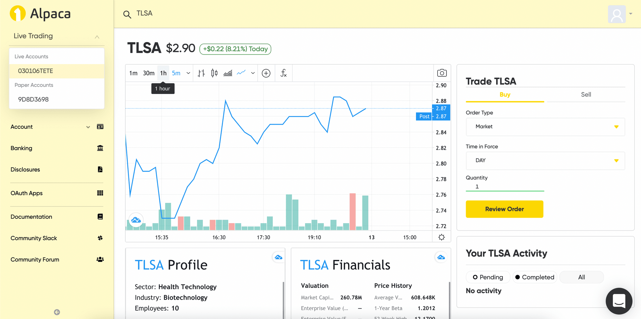641x319 pixels.
Task: Open the Order Type Market dropdown
Action: [545, 127]
